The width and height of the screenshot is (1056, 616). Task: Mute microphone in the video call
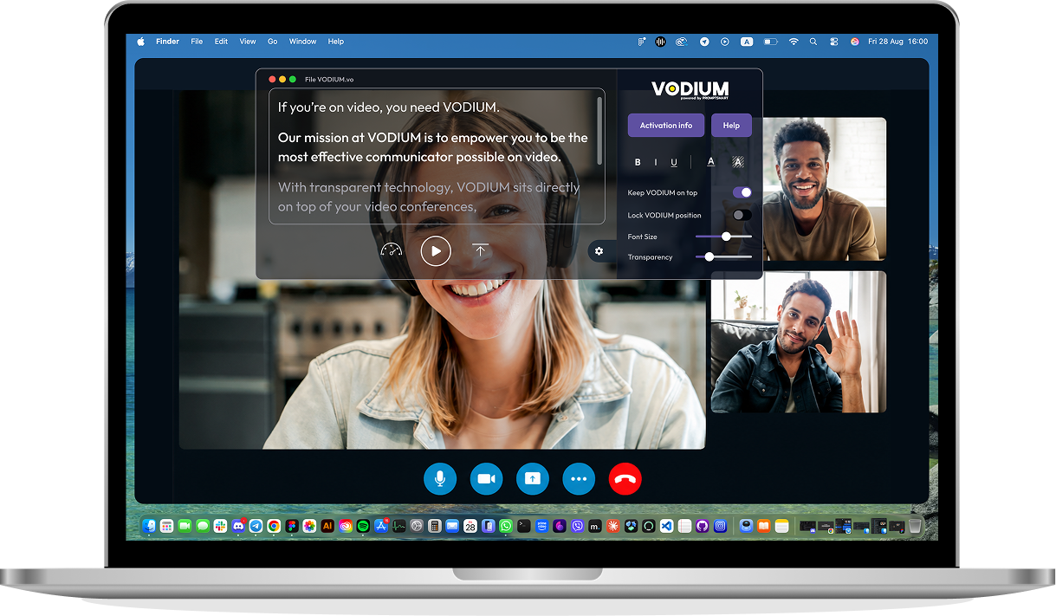point(440,478)
